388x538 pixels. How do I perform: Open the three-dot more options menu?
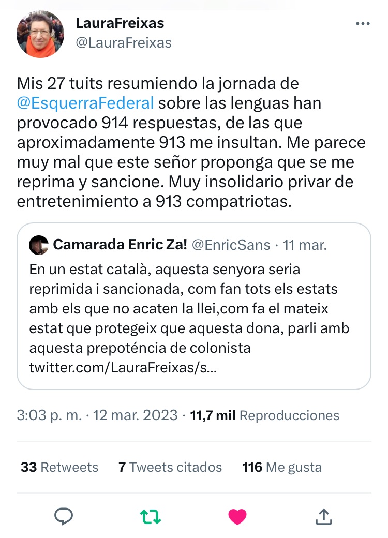pos(363,24)
